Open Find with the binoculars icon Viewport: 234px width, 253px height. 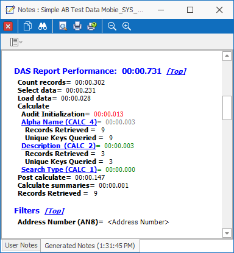coord(43,26)
